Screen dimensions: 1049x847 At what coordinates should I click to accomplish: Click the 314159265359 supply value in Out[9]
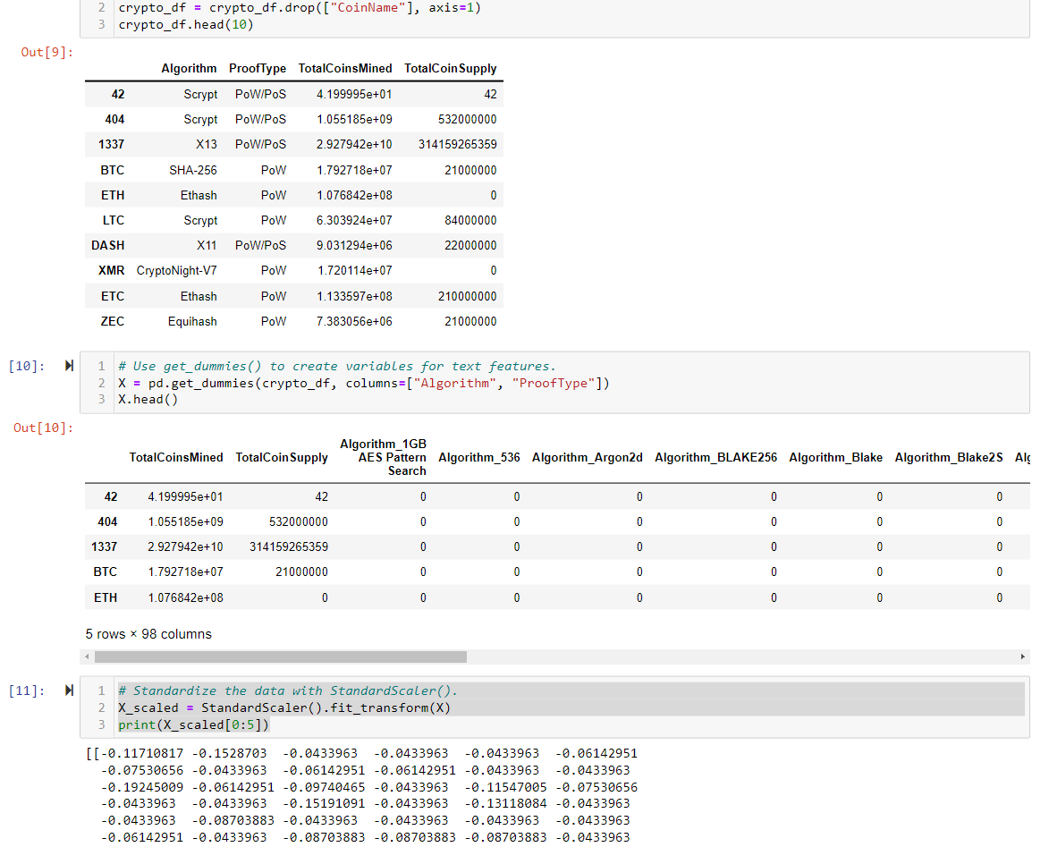coord(458,145)
